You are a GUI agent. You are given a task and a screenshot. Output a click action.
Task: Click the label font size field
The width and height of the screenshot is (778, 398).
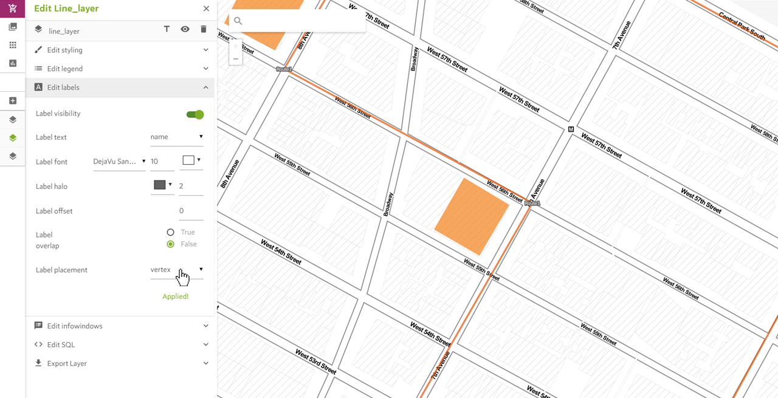tap(162, 162)
